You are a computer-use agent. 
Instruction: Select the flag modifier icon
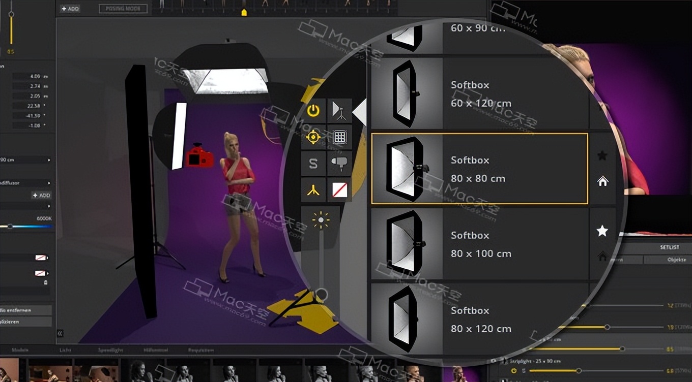coord(339,164)
